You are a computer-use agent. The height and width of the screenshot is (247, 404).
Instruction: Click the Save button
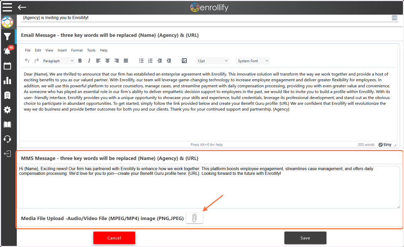(305, 238)
